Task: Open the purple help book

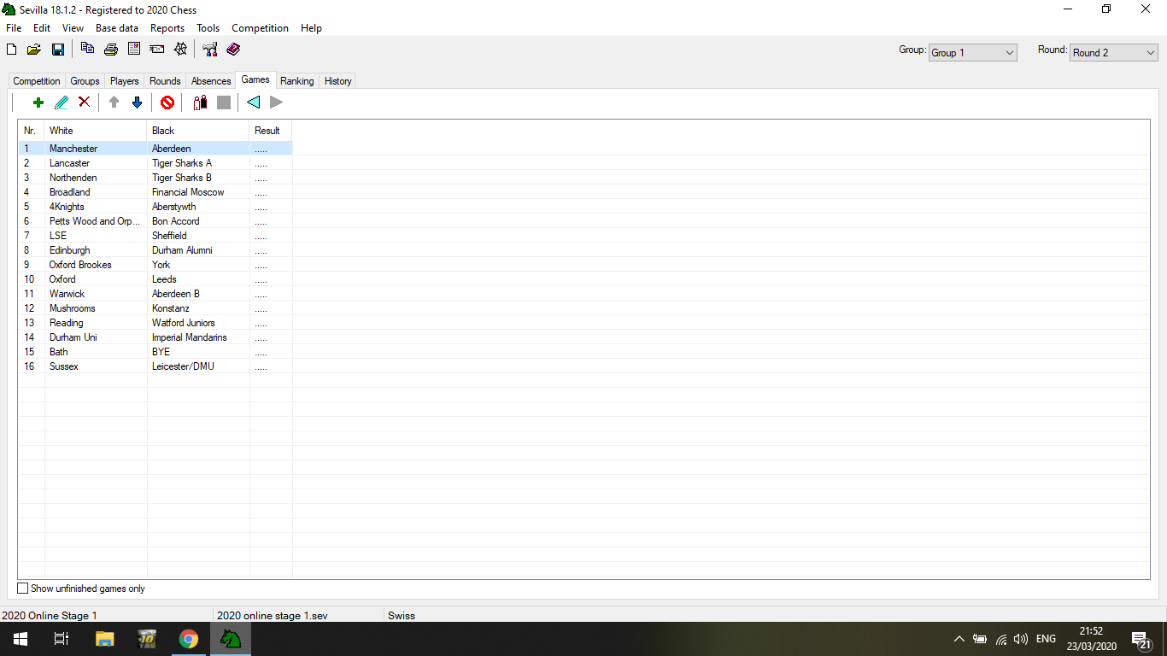Action: click(233, 50)
